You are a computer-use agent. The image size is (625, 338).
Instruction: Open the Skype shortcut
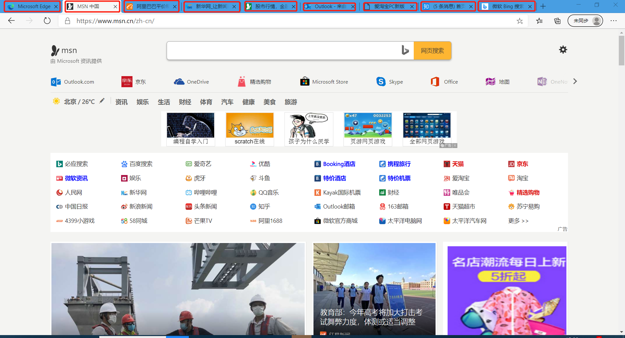[389, 82]
